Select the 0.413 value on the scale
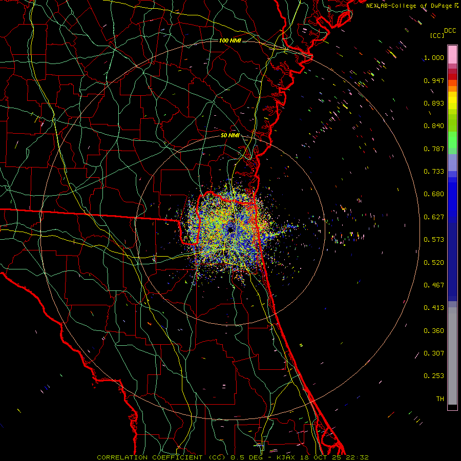461x461 pixels. click(x=434, y=308)
